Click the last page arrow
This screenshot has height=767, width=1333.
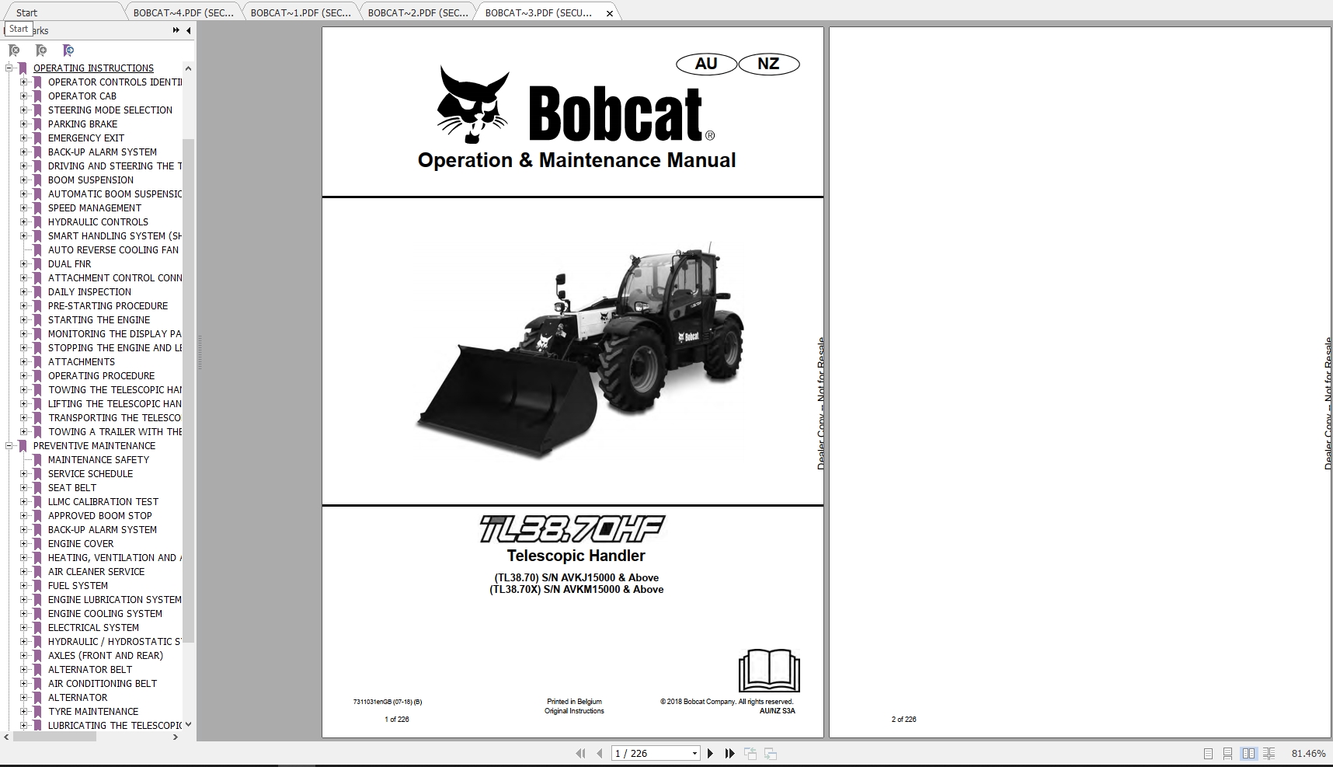[x=729, y=753]
